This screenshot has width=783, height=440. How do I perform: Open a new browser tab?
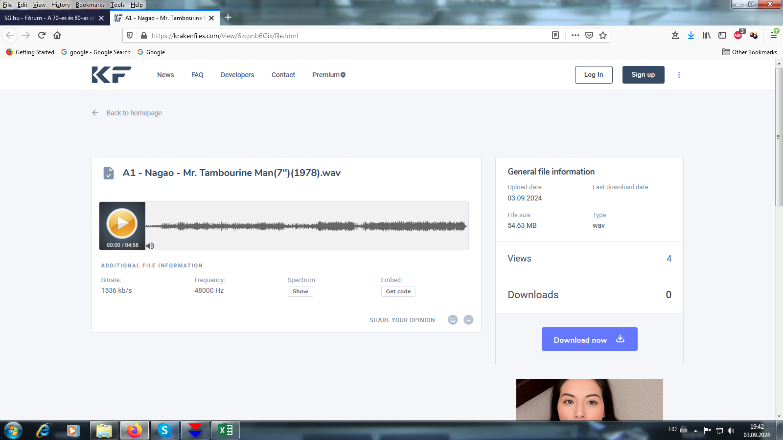(228, 18)
